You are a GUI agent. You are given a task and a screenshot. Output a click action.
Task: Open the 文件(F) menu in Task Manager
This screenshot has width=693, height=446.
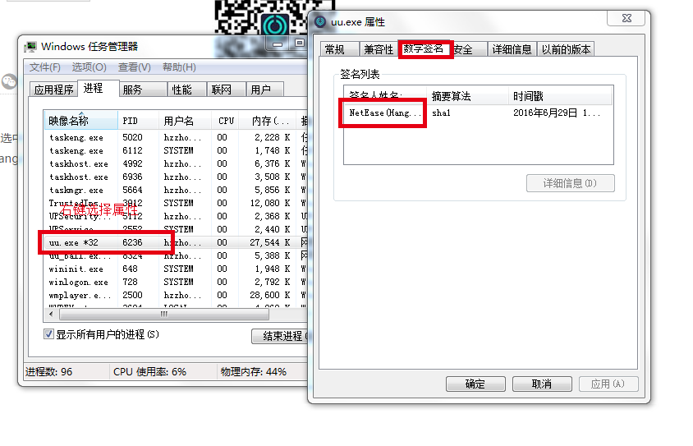(x=44, y=67)
